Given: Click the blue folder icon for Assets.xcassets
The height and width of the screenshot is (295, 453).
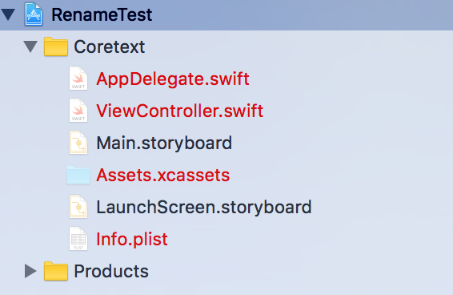Looking at the screenshot, I should point(78,175).
